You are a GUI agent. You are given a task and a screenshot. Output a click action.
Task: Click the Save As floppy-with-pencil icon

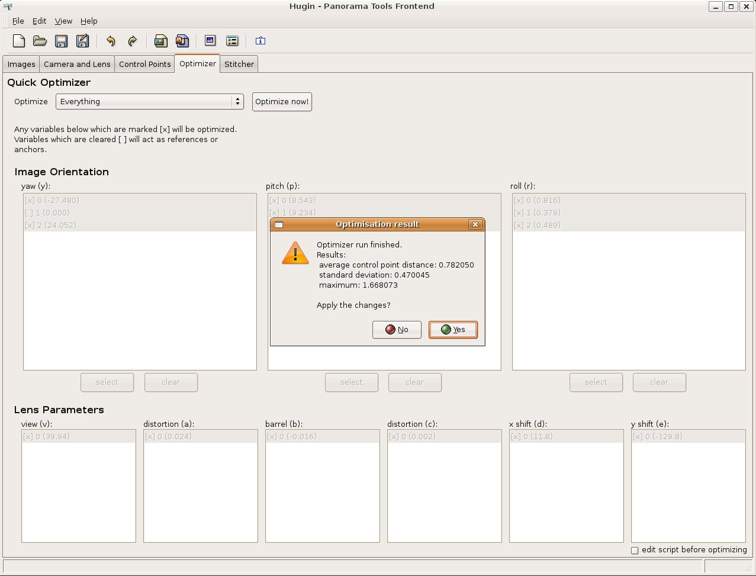(82, 41)
